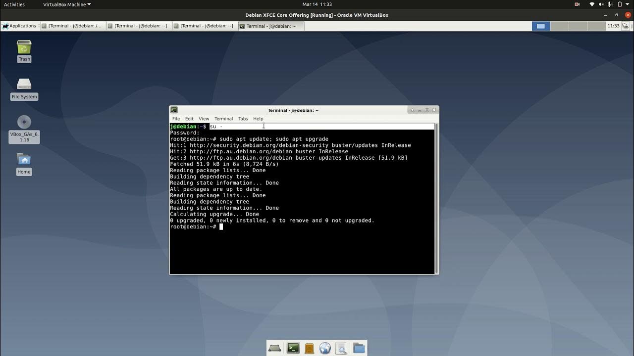Switch to second terminal taskbar button
This screenshot has height=356, width=634.
coord(139,26)
